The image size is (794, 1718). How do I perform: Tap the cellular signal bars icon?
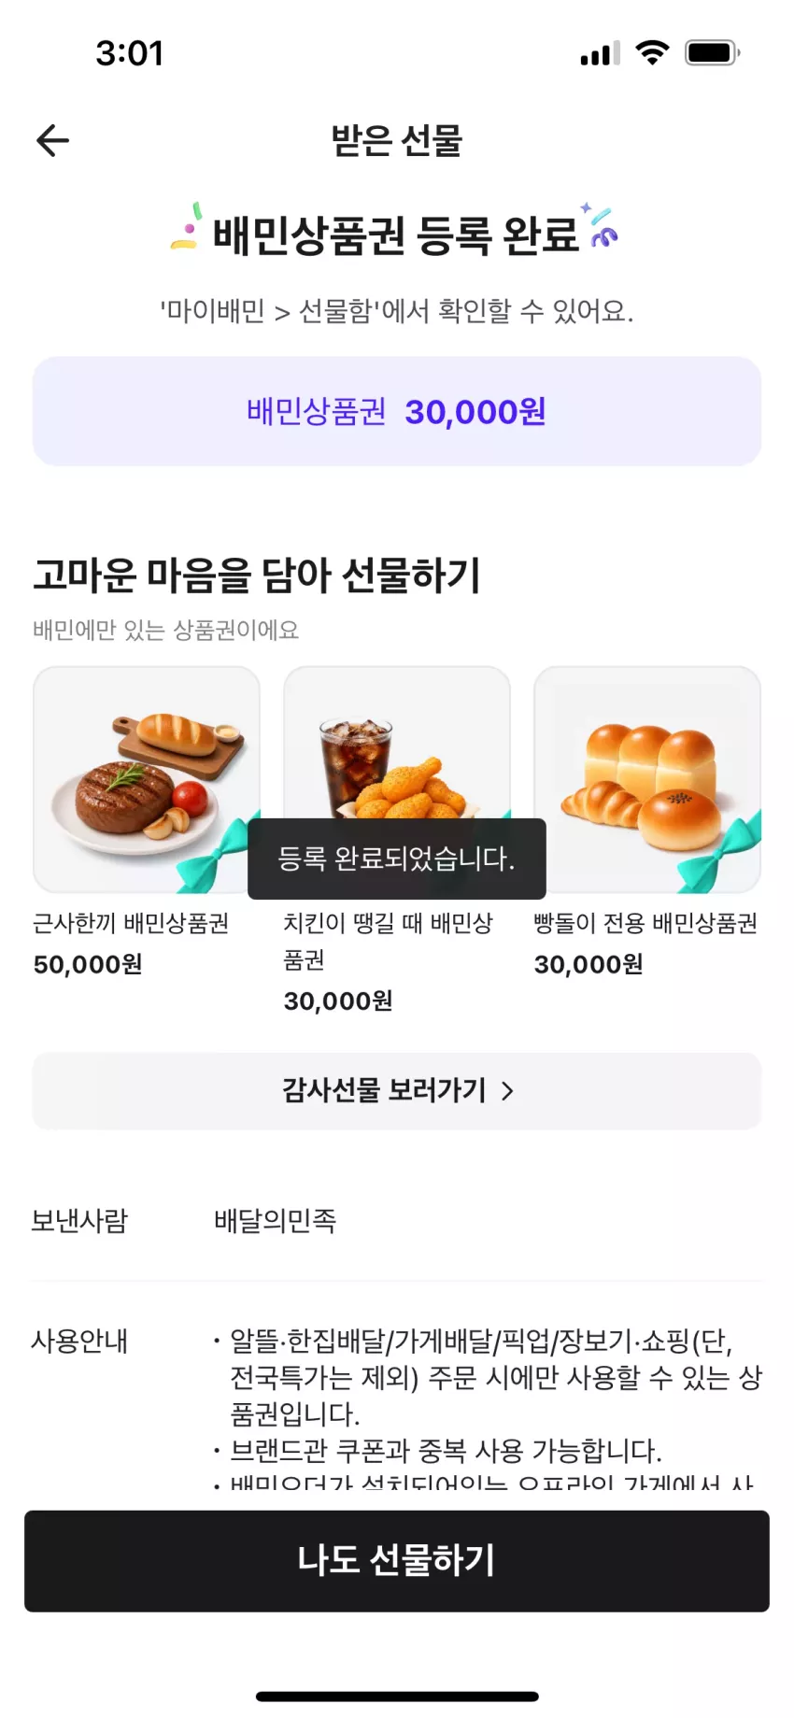600,54
